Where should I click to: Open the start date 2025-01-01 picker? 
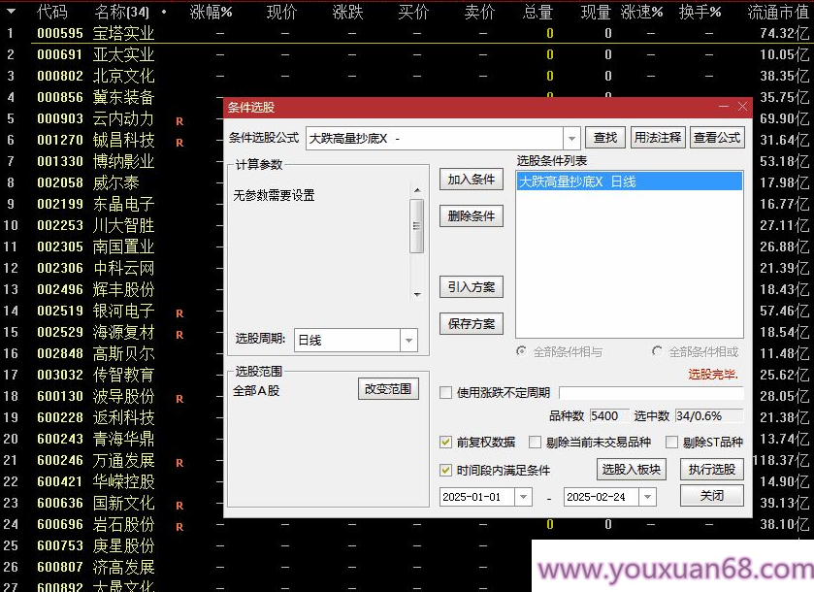[x=525, y=496]
